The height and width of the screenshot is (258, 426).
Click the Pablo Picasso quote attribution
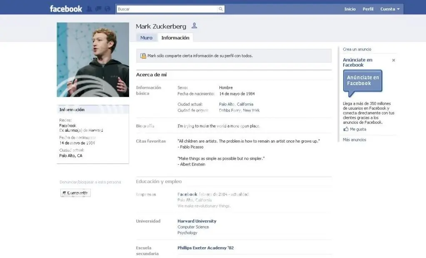tap(190, 147)
